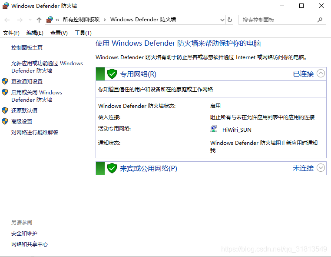331x257 pixels.
Task: Click 传入连接: label
Action: pos(109,117)
